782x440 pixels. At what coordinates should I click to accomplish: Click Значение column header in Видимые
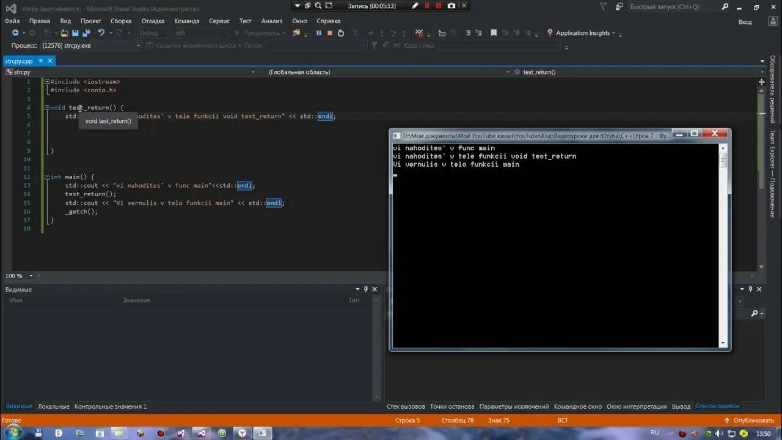click(136, 300)
